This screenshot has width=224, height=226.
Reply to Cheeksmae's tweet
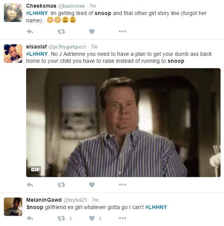[x=30, y=32]
